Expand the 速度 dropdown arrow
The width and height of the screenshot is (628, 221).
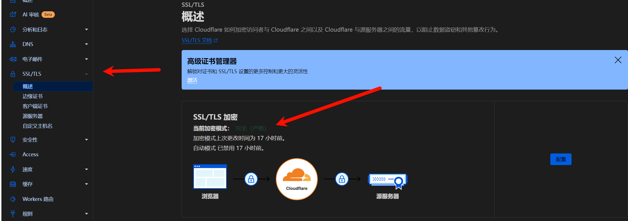[86, 169]
